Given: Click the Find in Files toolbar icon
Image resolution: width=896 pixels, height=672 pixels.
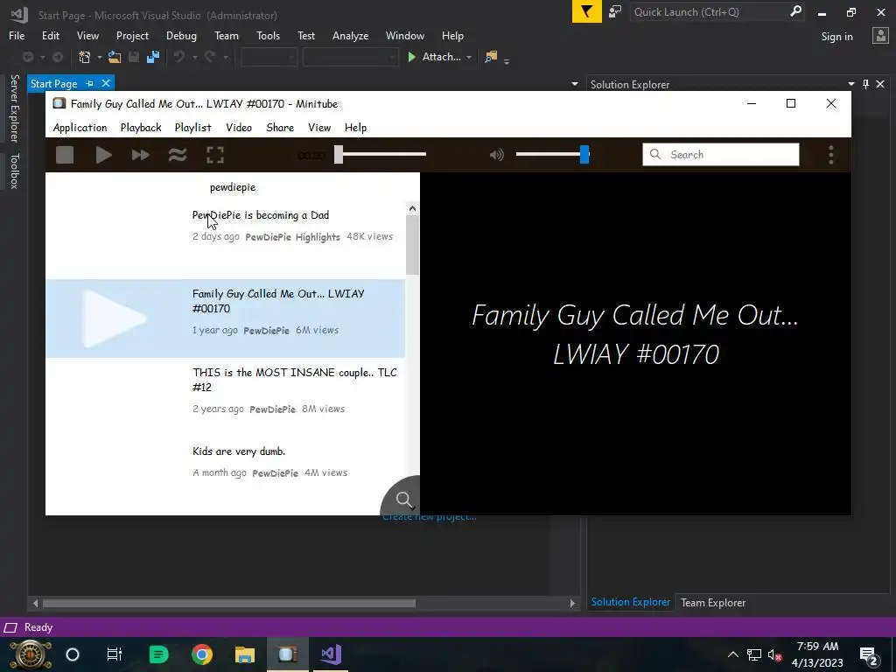Looking at the screenshot, I should click(x=491, y=57).
